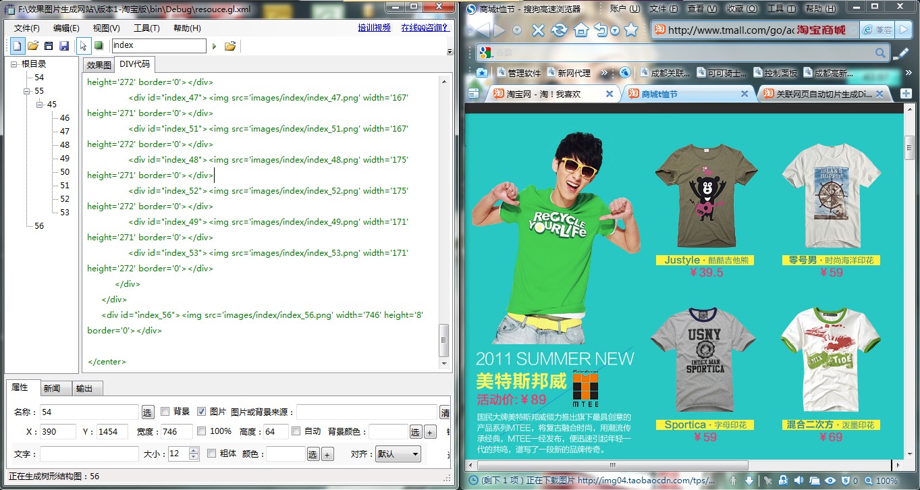920x490 pixels.
Task: Click the green go arrow beside index field
Action: pyautogui.click(x=215, y=46)
